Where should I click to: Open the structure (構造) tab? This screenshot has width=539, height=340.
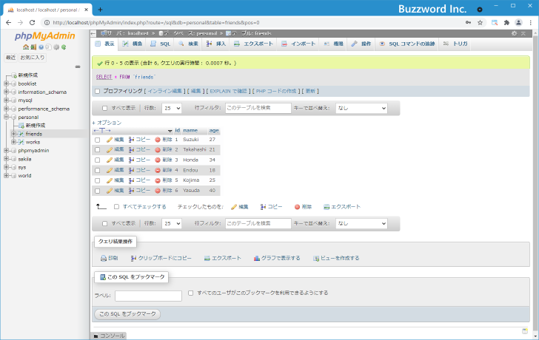click(133, 44)
